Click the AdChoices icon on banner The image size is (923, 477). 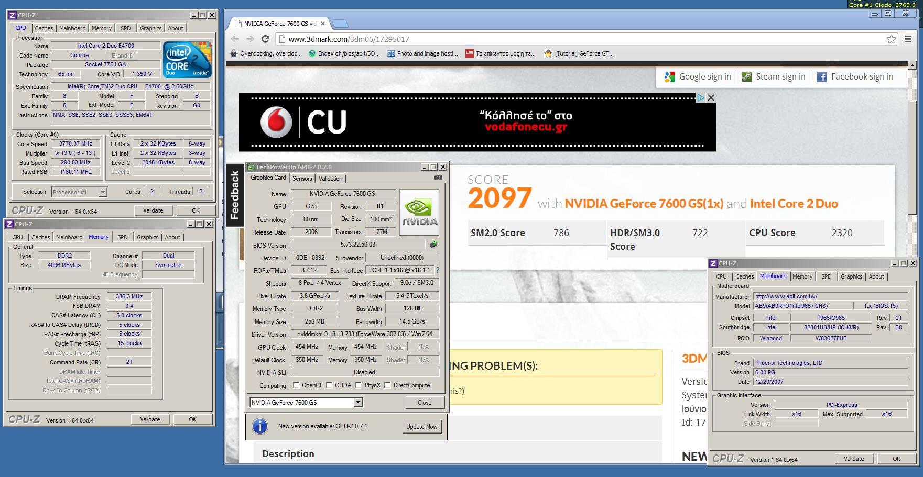701,97
